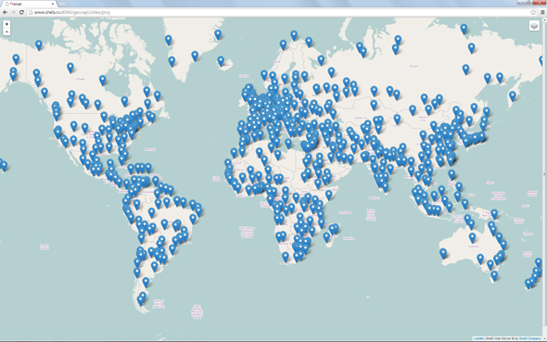The height and width of the screenshot is (342, 547).
Task: Click the browser forward arrow
Action: point(13,12)
